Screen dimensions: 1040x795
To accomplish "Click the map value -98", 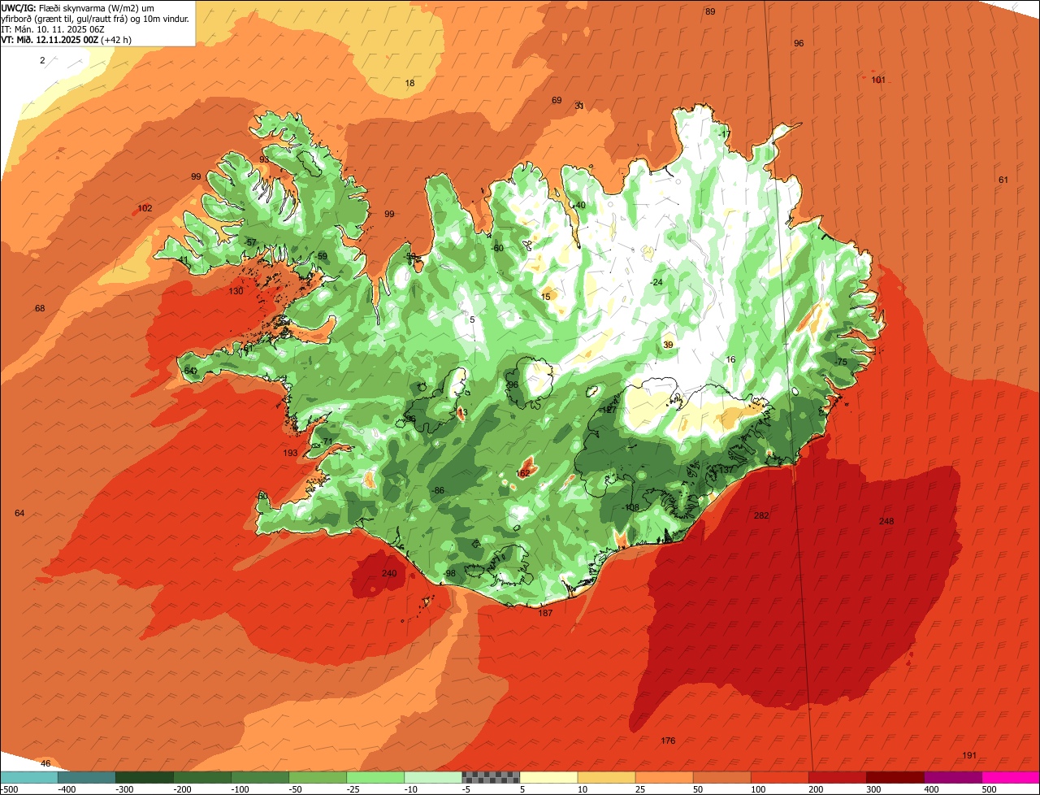I will [x=449, y=573].
